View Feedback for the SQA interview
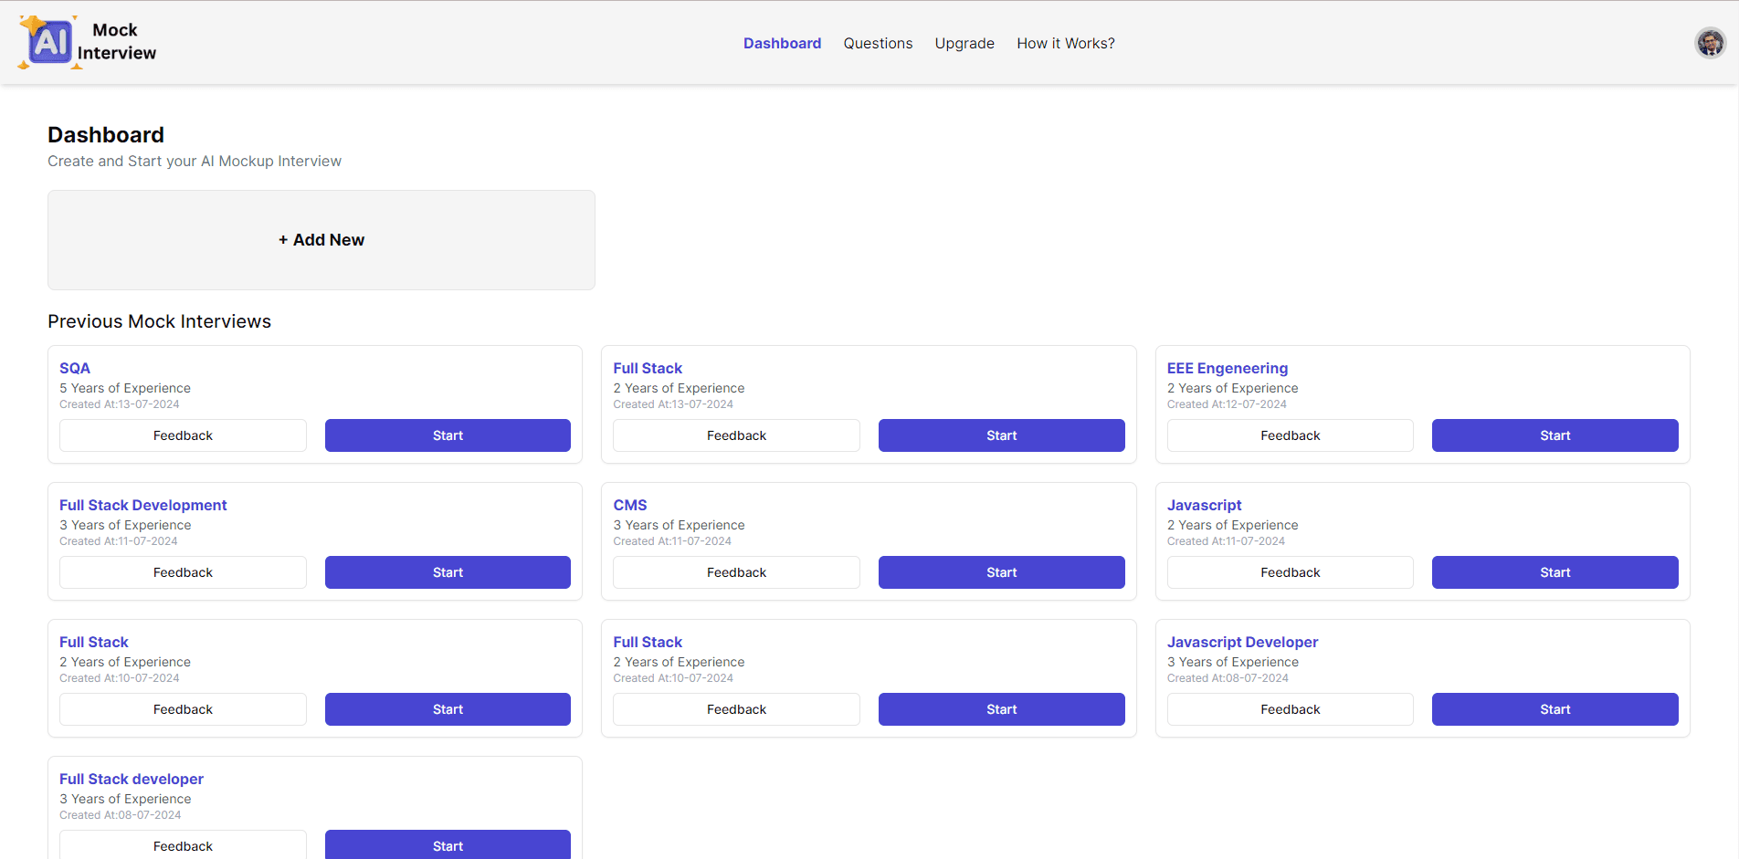The width and height of the screenshot is (1739, 859). 183,435
